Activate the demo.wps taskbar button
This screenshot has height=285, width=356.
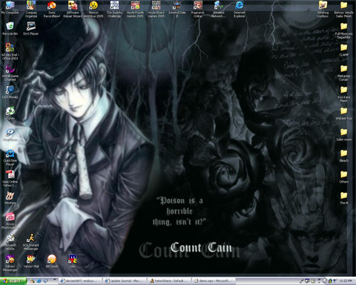(x=214, y=281)
